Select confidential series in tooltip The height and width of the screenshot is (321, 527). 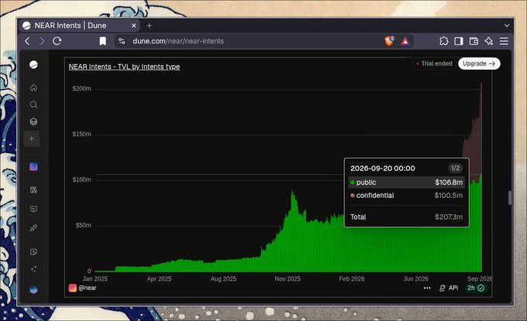pos(407,196)
